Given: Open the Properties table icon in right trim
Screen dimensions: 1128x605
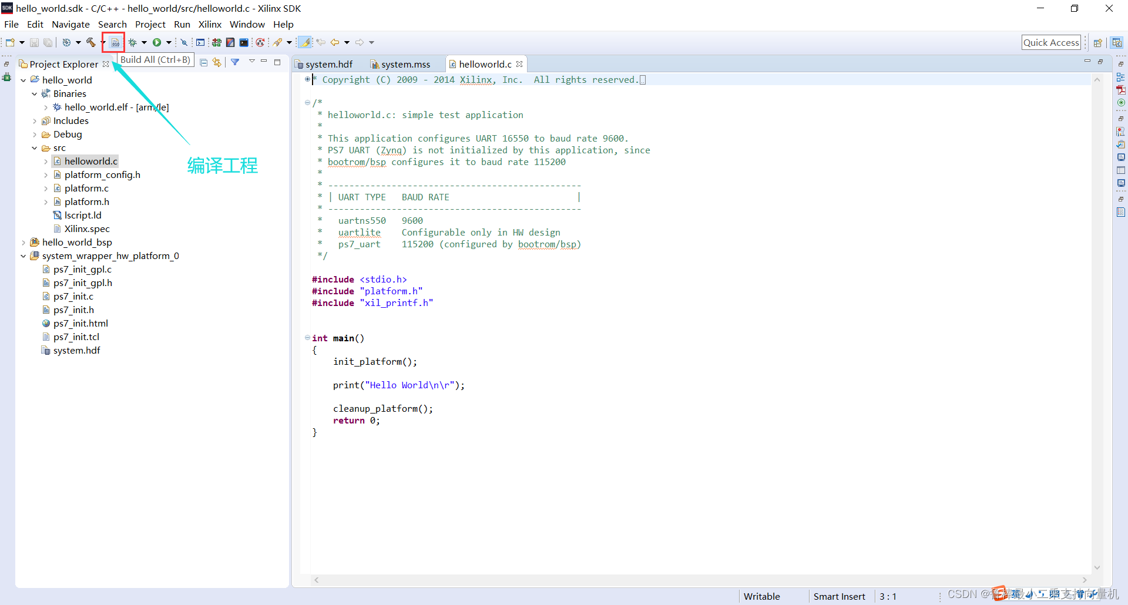Looking at the screenshot, I should [1121, 170].
